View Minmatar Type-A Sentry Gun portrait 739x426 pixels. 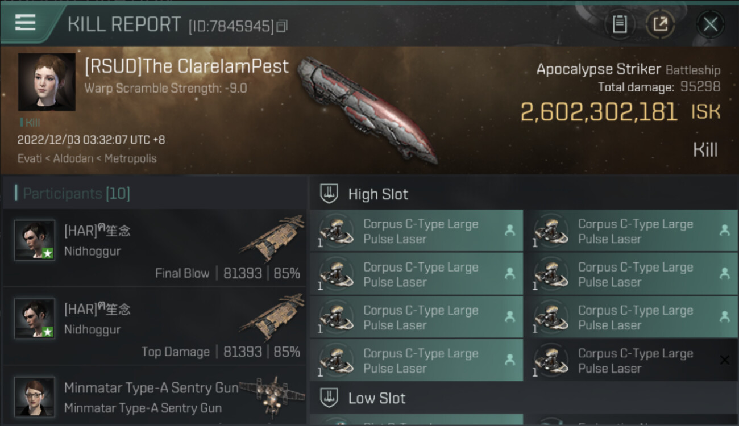[x=35, y=396]
